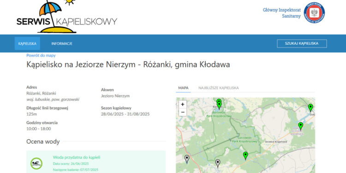Click the Data oceny: 26/06/2025 text

pos(71,163)
